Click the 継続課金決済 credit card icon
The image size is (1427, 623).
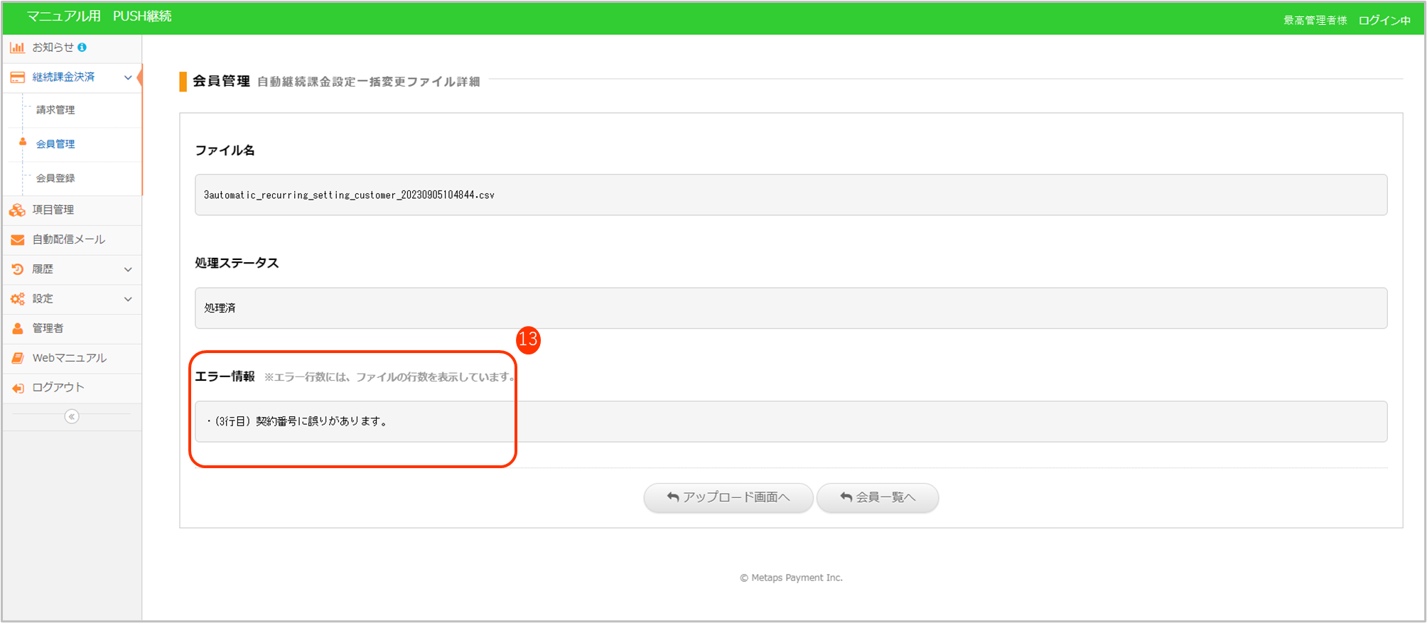[17, 77]
